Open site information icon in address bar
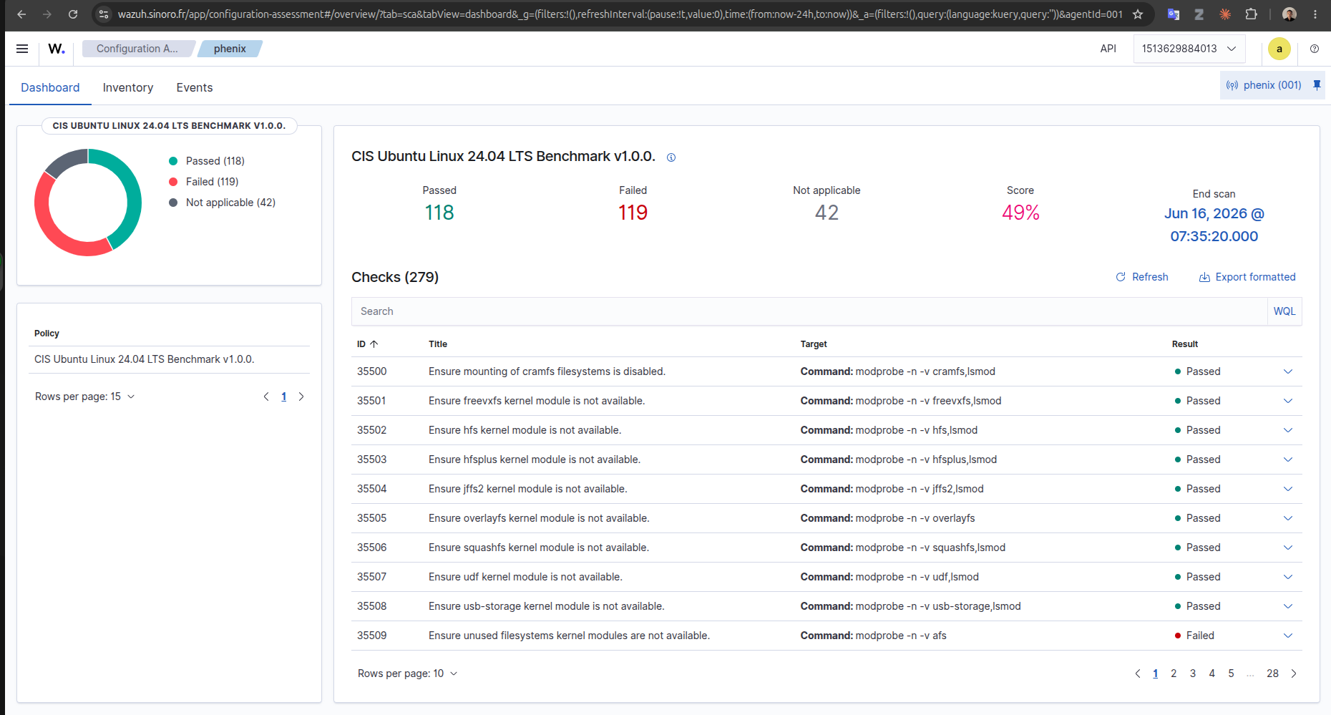This screenshot has height=715, width=1331. (104, 14)
